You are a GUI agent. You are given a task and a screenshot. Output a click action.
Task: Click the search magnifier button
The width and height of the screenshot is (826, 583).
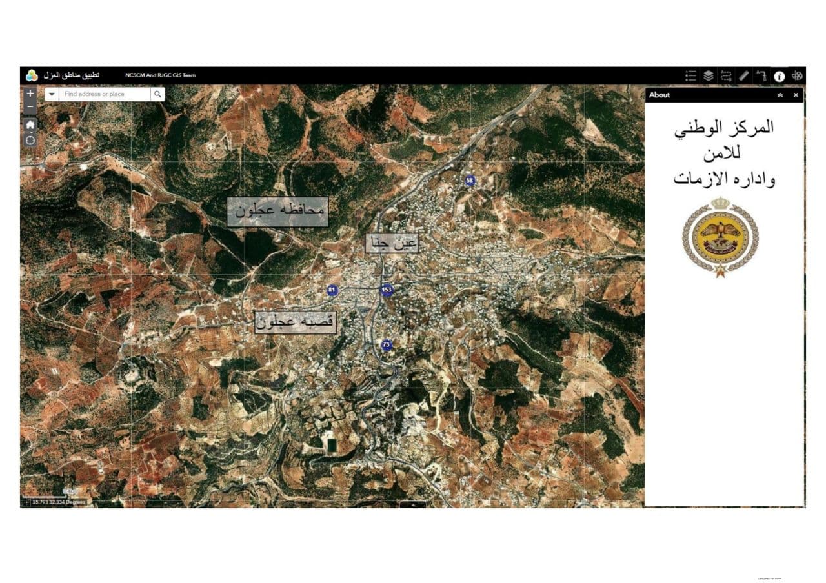click(157, 94)
